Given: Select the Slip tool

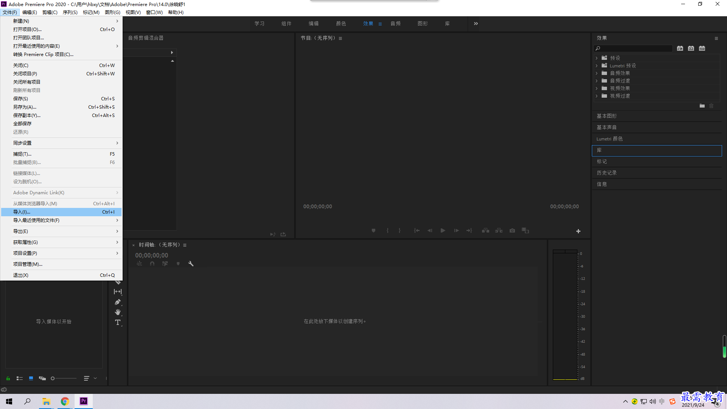Looking at the screenshot, I should pyautogui.click(x=118, y=292).
